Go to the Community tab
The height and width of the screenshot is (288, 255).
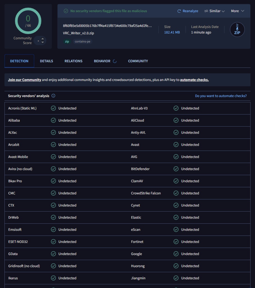click(x=138, y=61)
